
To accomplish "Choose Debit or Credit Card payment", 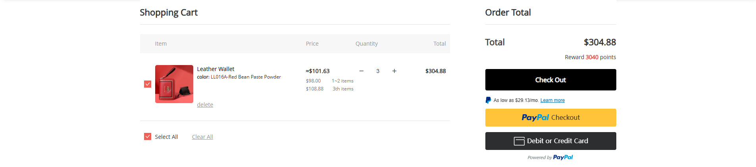I will tap(550, 141).
